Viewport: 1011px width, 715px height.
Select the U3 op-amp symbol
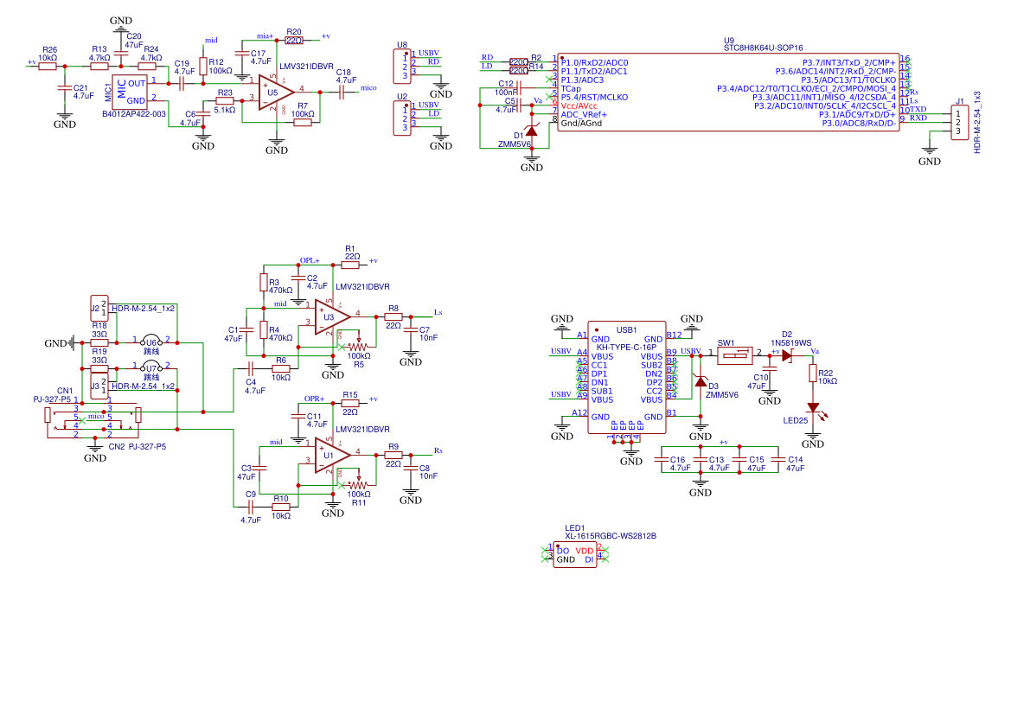pos(332,317)
